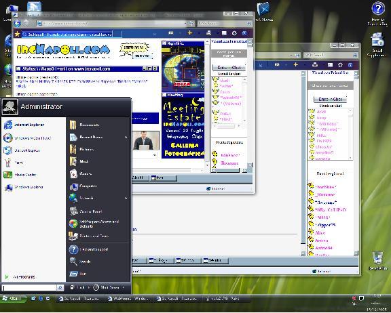Expand the Network submenu arrow
Screen dimensions: 391x313
pyautogui.click(x=126, y=198)
